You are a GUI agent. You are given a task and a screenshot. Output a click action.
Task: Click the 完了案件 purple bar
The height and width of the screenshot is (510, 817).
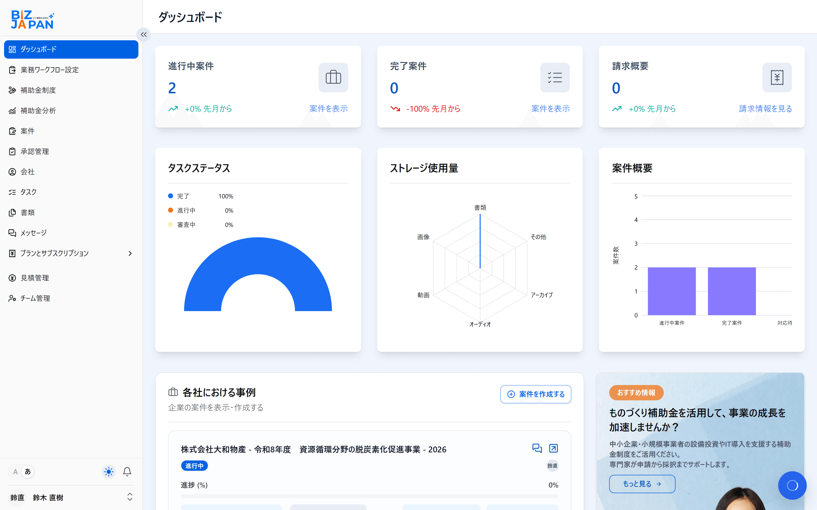click(731, 291)
